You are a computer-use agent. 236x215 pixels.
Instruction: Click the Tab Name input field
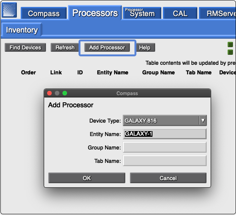(165, 161)
